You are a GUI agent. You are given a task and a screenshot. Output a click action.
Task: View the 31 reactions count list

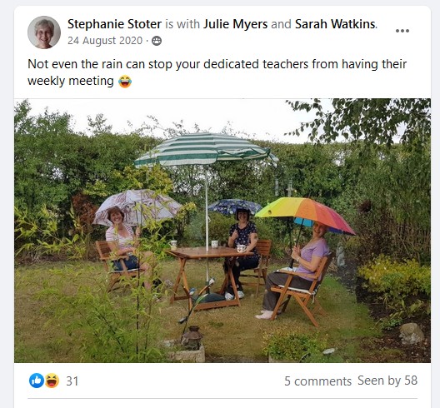coord(72,381)
